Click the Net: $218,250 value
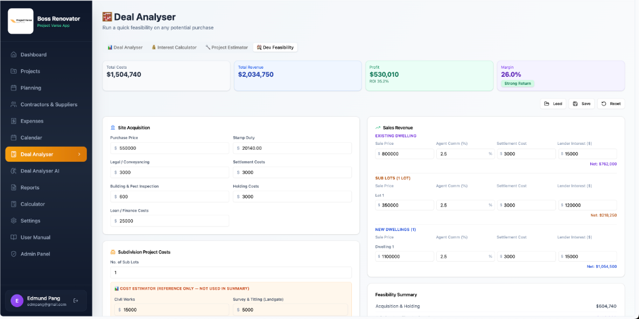This screenshot has width=639, height=319. pos(603,215)
